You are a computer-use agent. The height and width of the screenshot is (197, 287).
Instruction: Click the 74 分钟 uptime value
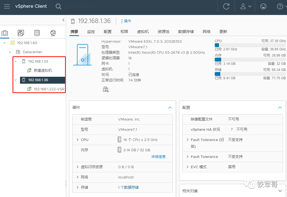click(x=135, y=80)
